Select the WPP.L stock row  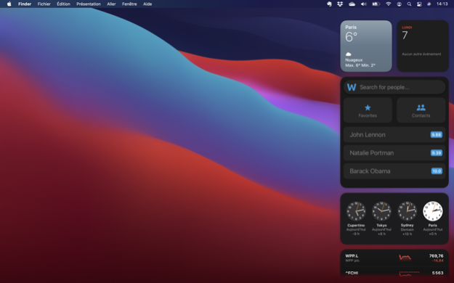(394, 258)
